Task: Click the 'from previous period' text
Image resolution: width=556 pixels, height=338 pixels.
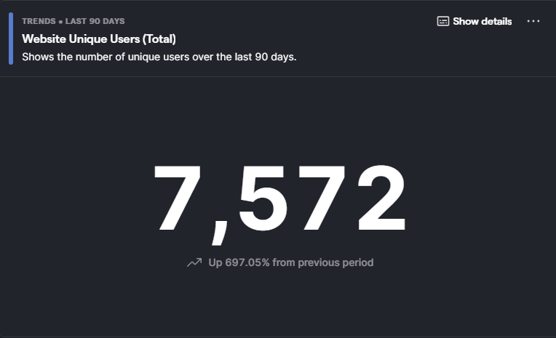Action: [322, 262]
